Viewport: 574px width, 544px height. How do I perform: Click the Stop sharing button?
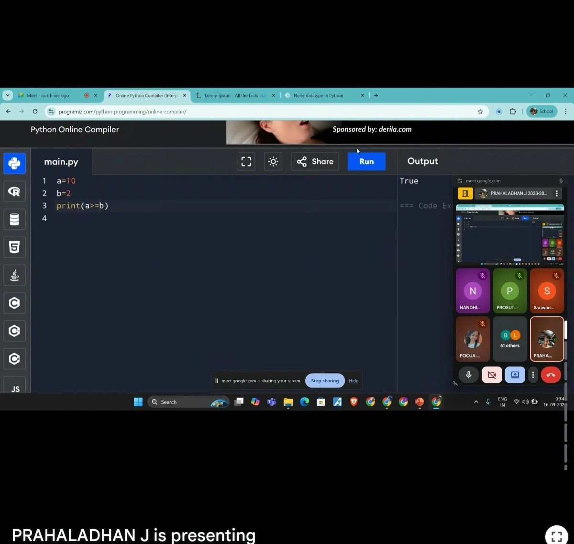pyautogui.click(x=325, y=381)
